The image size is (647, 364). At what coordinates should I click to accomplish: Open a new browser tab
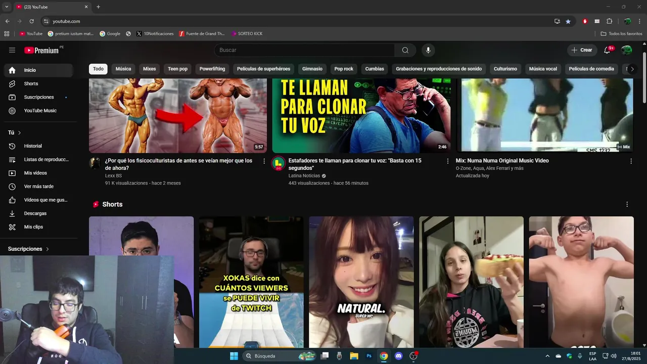[98, 7]
